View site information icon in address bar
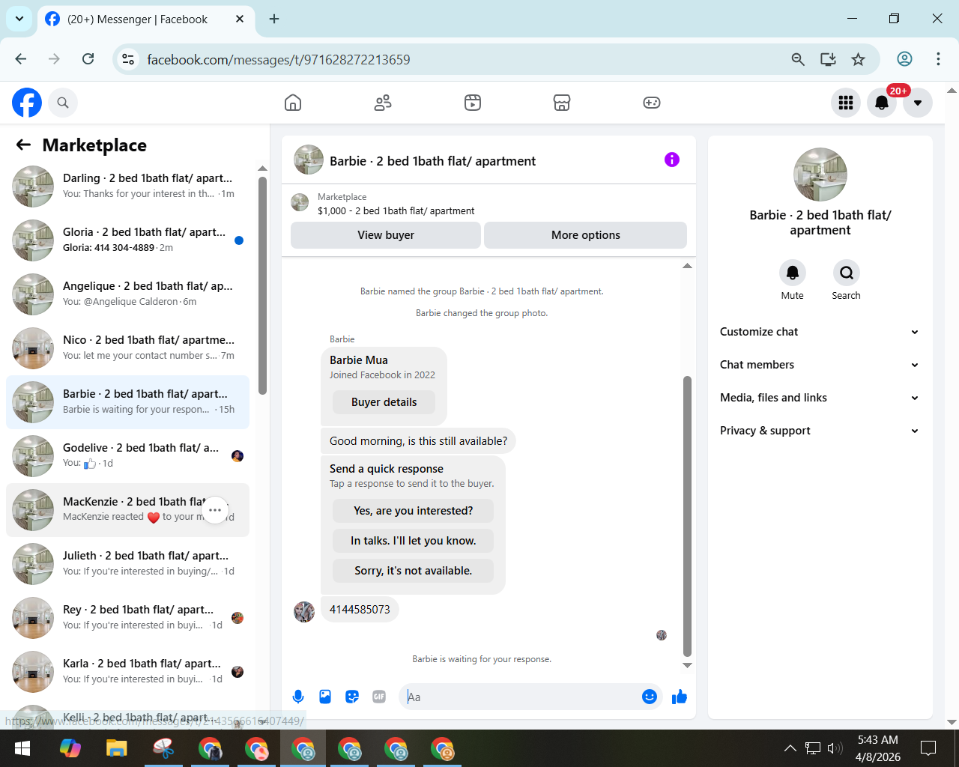The width and height of the screenshot is (959, 767). click(x=128, y=59)
